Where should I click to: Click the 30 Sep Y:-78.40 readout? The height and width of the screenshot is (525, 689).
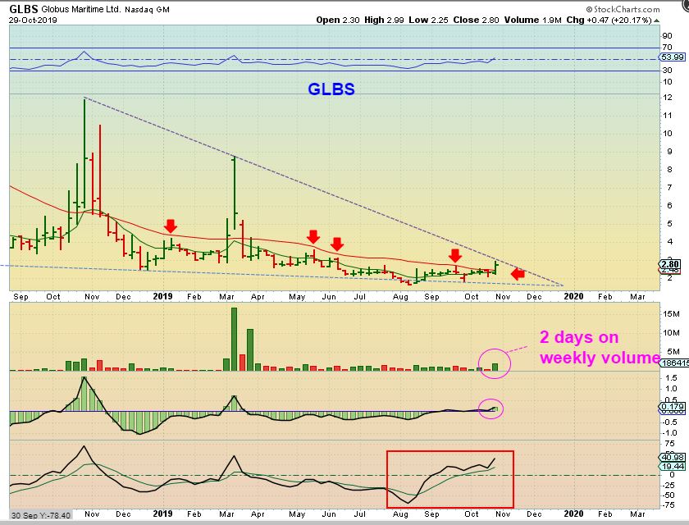[x=40, y=515]
